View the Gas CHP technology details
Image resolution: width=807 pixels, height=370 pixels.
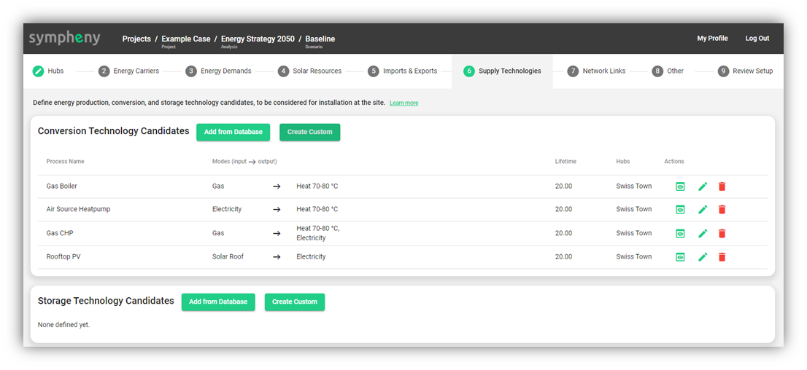point(680,234)
